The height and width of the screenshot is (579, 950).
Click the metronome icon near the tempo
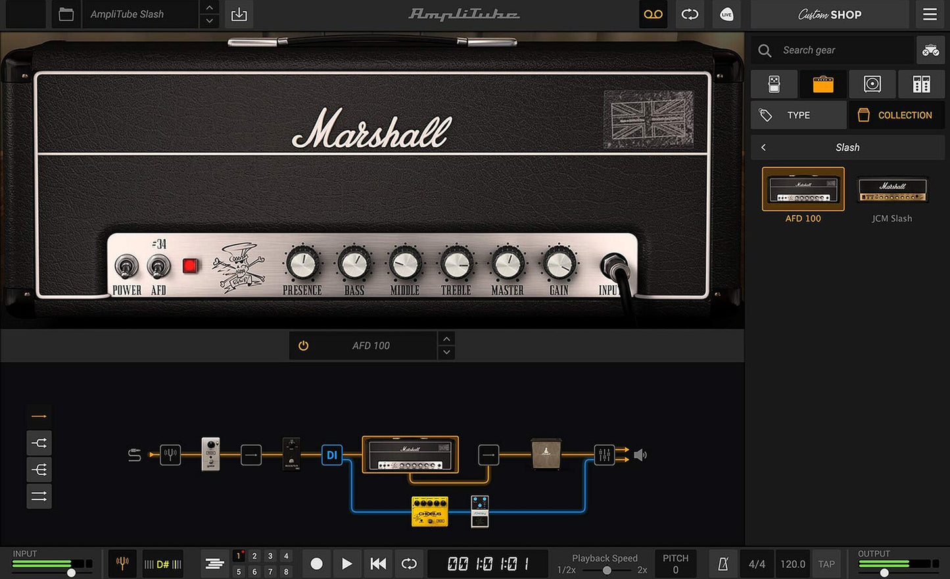722,563
